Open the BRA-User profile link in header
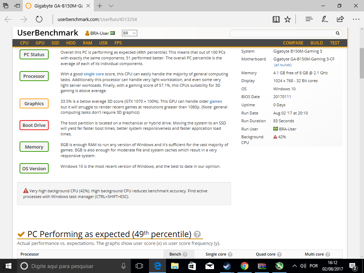The height and width of the screenshot is (273, 364). pos(100,33)
